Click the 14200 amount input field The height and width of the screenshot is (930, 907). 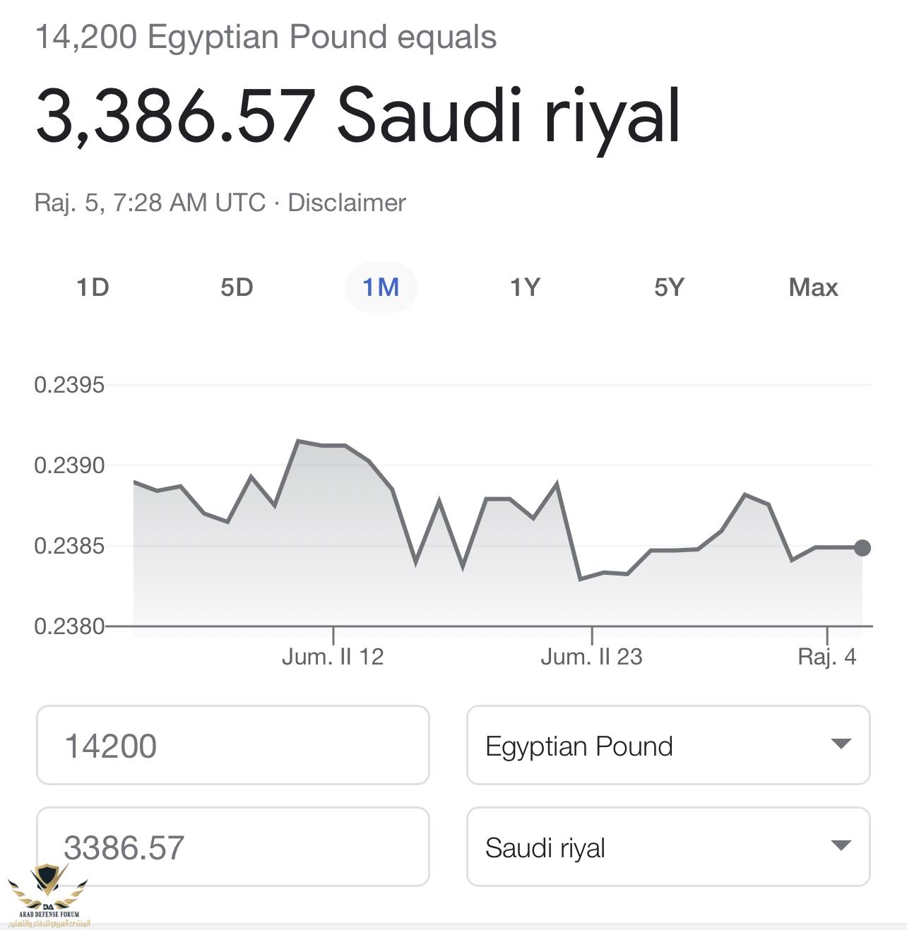coord(232,745)
